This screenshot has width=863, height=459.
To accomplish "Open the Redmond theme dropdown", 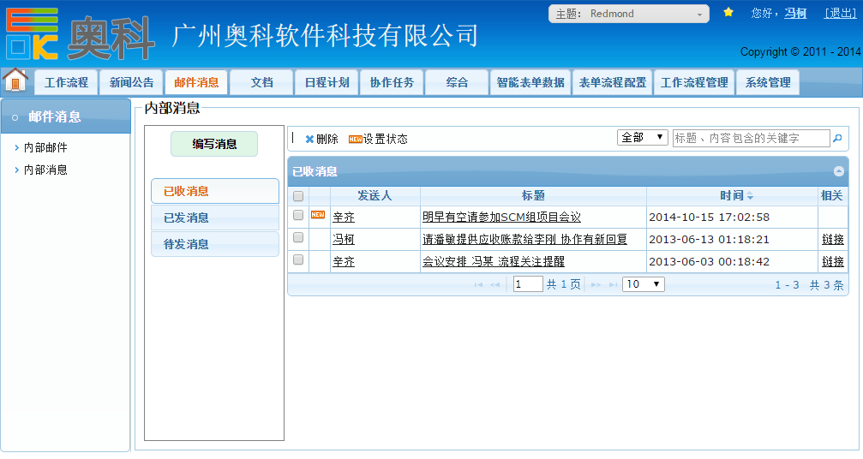I will (x=629, y=14).
